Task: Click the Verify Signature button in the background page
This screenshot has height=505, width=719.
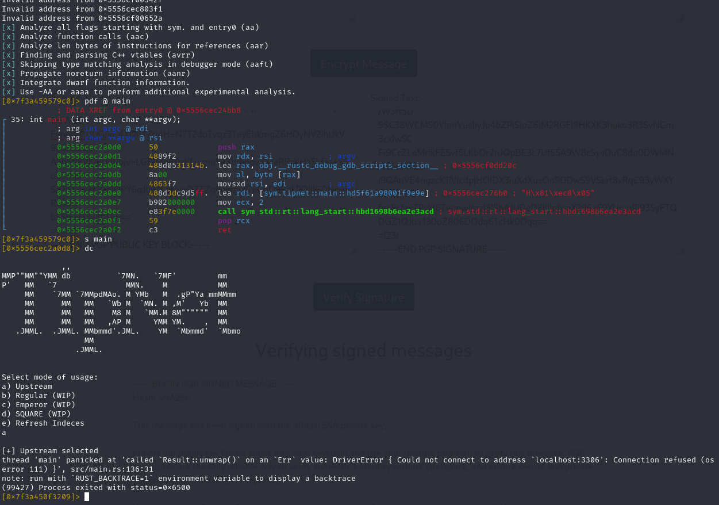Action: click(363, 297)
